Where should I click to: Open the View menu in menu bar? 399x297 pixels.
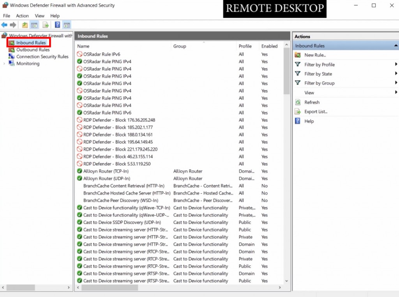[40, 16]
